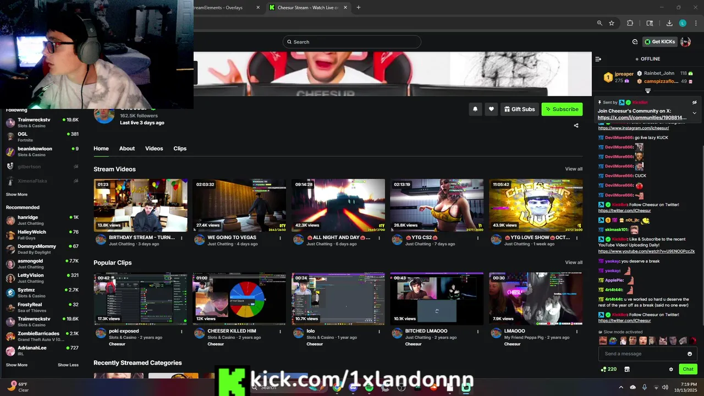This screenshot has height=396, width=704.
Task: Open the user profile avatar menu
Action: point(685,42)
